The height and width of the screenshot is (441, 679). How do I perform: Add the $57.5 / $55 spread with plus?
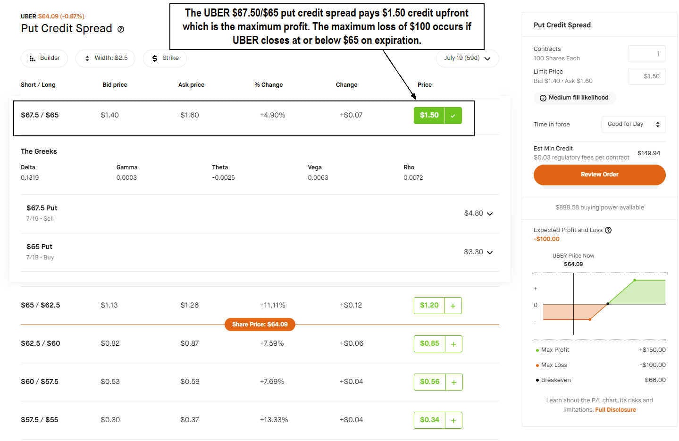(453, 420)
